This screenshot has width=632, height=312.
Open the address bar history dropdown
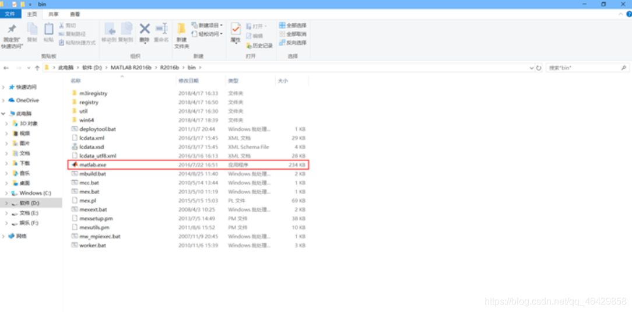coord(532,68)
